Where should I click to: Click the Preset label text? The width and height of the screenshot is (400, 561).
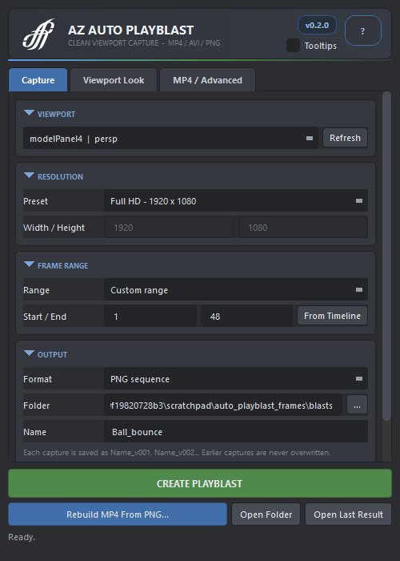click(x=36, y=201)
